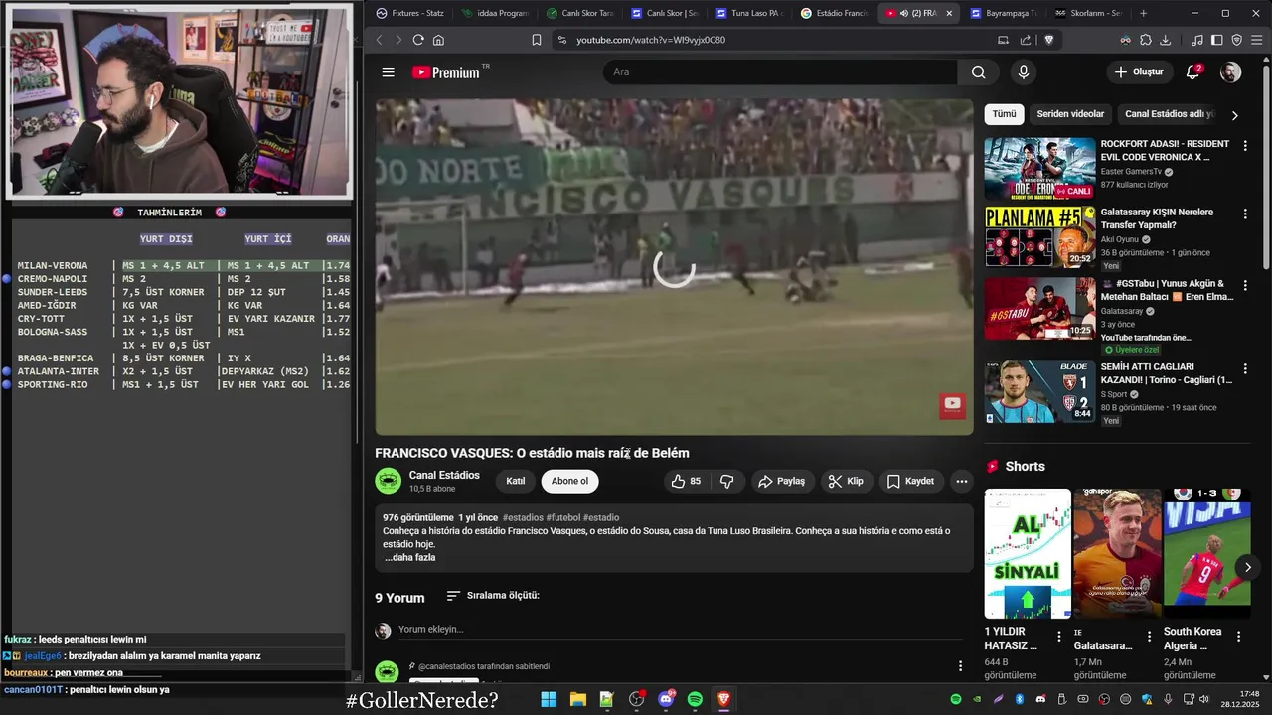The height and width of the screenshot is (715, 1272).
Task: Switch to Estádio Francisco Google tab
Action: point(834,13)
